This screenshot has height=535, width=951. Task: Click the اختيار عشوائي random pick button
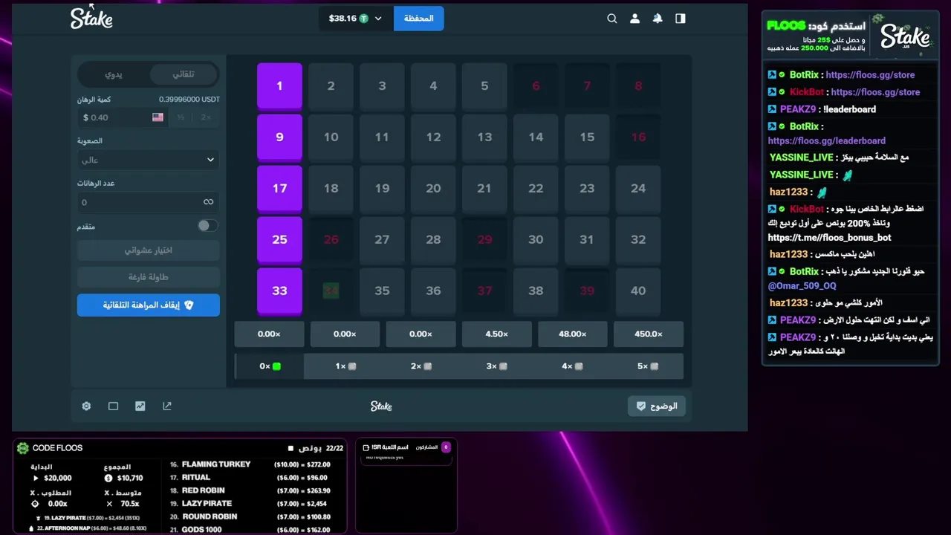click(x=149, y=250)
